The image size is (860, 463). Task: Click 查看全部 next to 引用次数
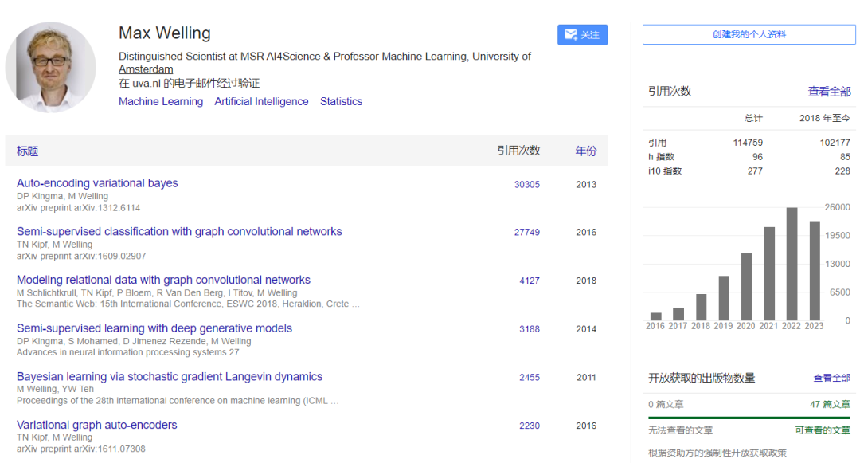[x=829, y=92]
